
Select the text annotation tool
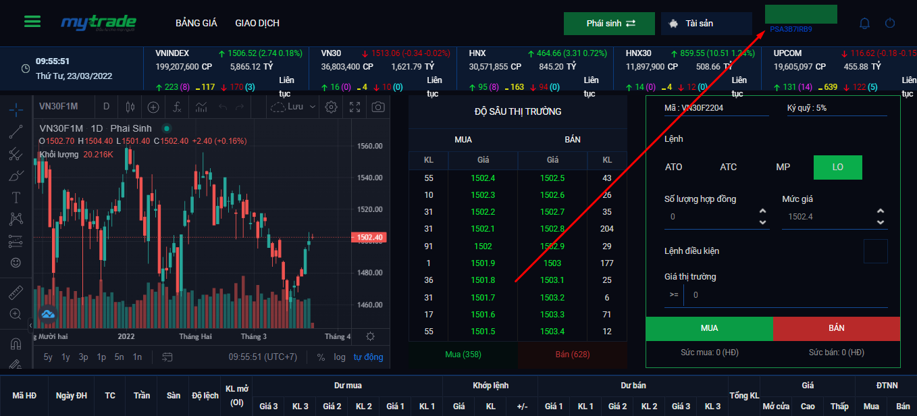pyautogui.click(x=16, y=197)
